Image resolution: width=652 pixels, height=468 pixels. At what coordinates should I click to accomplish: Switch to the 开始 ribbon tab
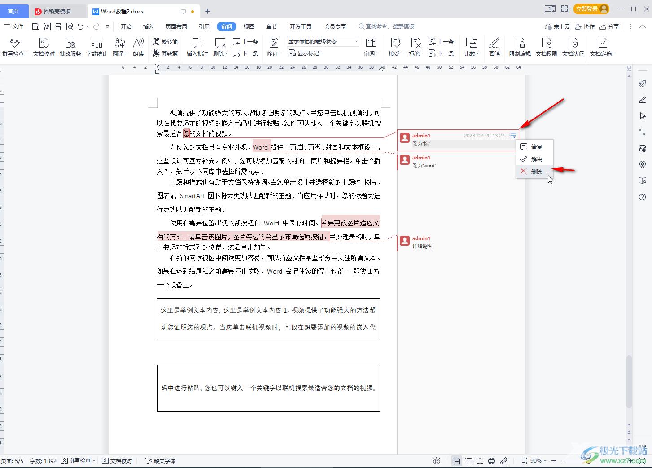point(126,26)
